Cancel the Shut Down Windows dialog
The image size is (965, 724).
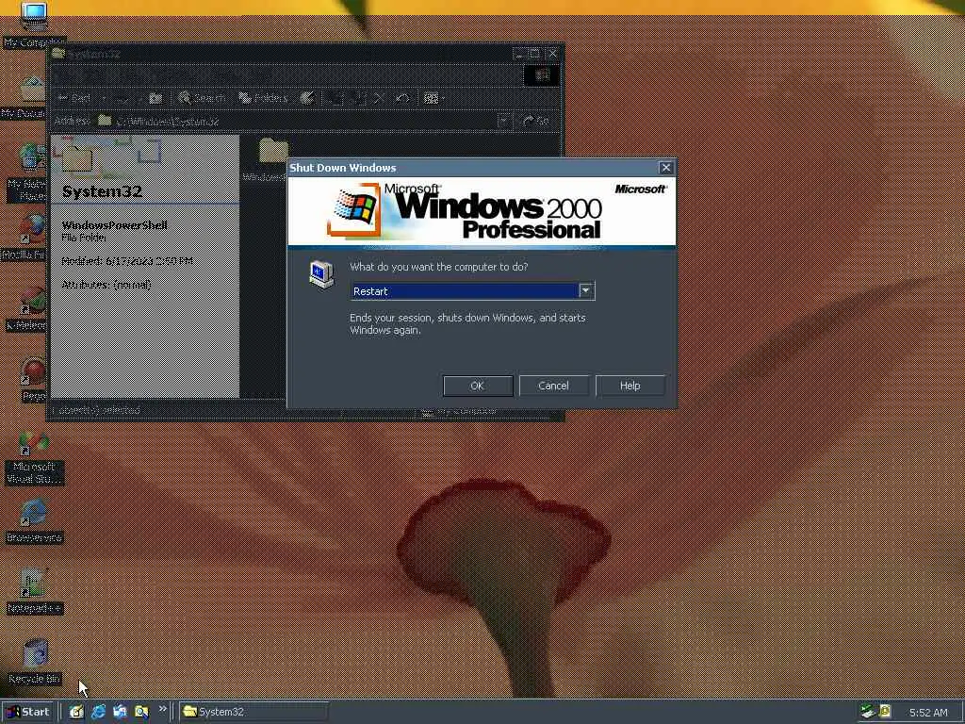(553, 386)
